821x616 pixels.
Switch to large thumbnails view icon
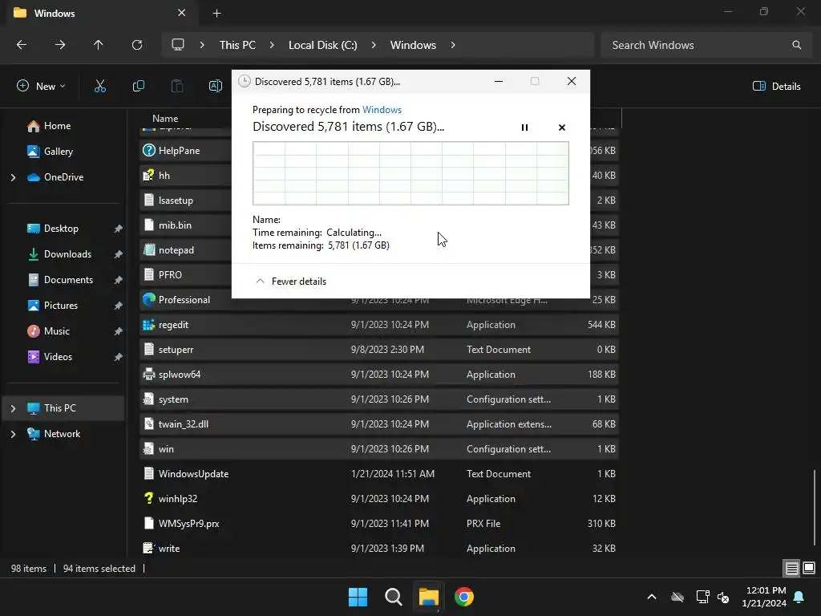point(809,568)
